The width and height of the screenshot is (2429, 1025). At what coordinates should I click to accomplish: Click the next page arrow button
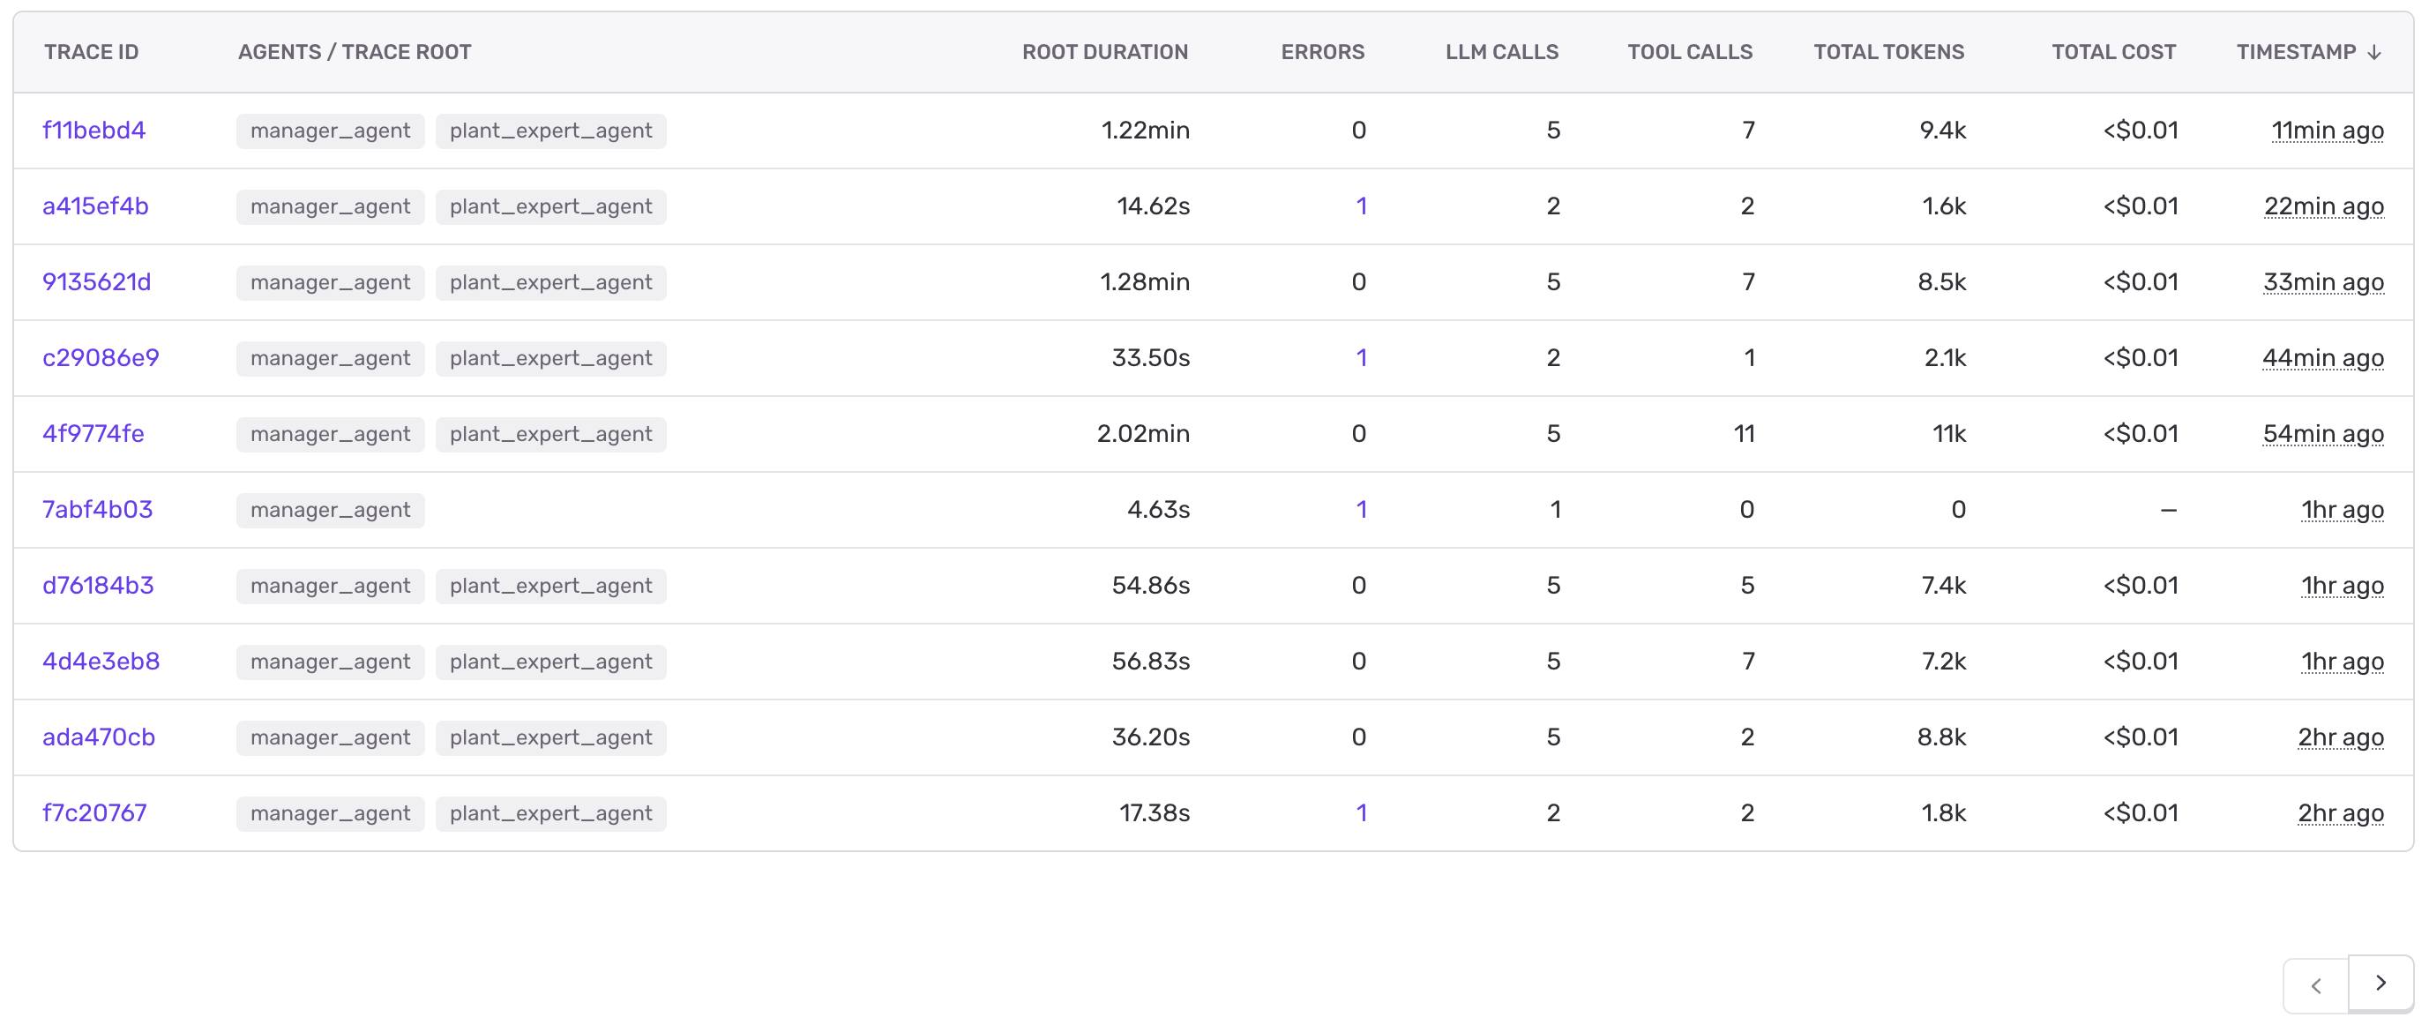click(2380, 984)
